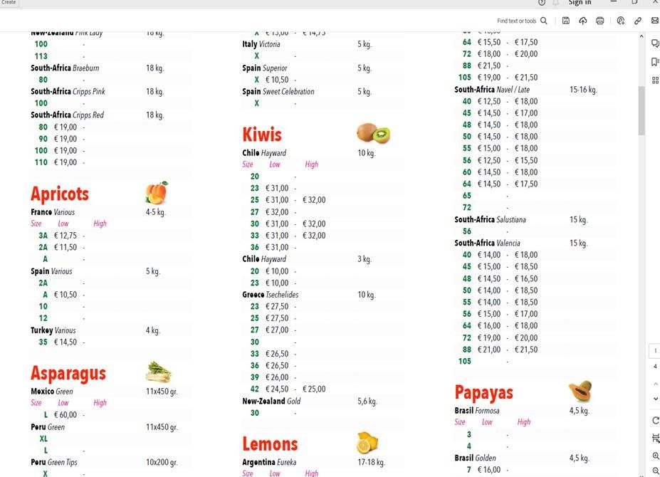The width and height of the screenshot is (660, 477).
Task: Open the bookmarks panel in the right sidebar
Action: coord(655,62)
